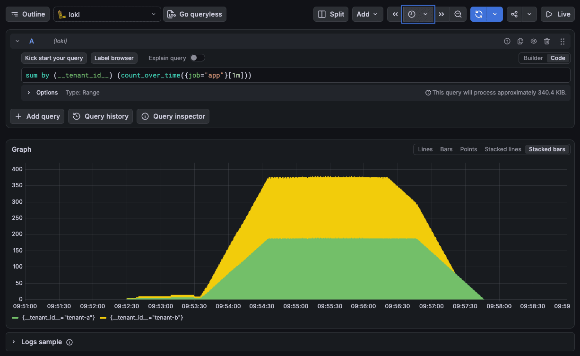The image size is (580, 356).
Task: Open the Query inspector
Action: click(173, 116)
